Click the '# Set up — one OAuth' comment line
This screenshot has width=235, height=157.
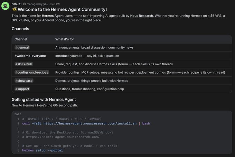(70, 146)
